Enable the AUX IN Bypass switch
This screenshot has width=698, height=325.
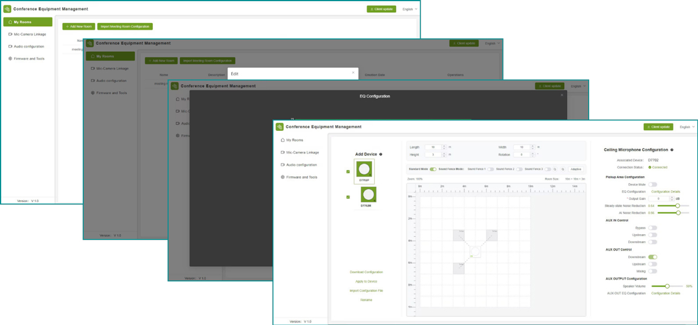click(653, 228)
